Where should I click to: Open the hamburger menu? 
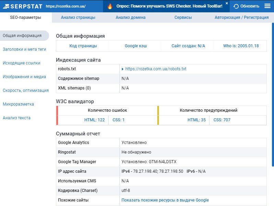click(x=267, y=6)
